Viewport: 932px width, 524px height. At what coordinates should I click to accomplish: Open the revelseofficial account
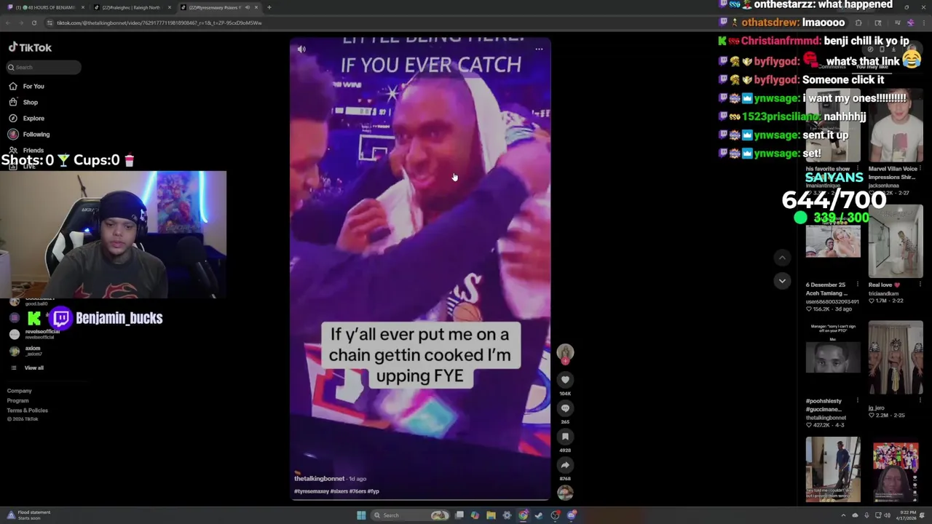click(x=36, y=334)
